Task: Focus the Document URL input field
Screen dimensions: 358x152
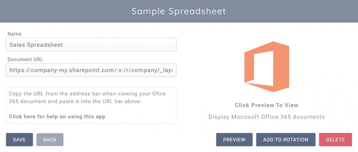Action: point(91,70)
